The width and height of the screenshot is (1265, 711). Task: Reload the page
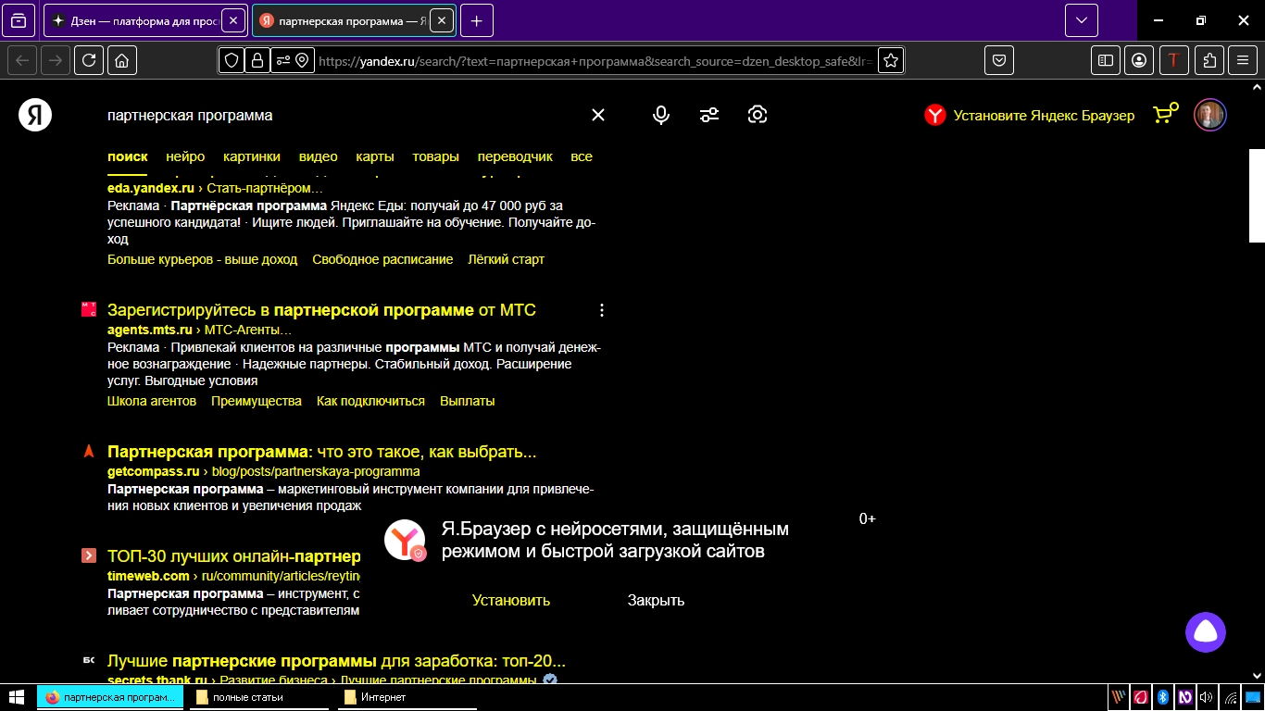point(88,61)
